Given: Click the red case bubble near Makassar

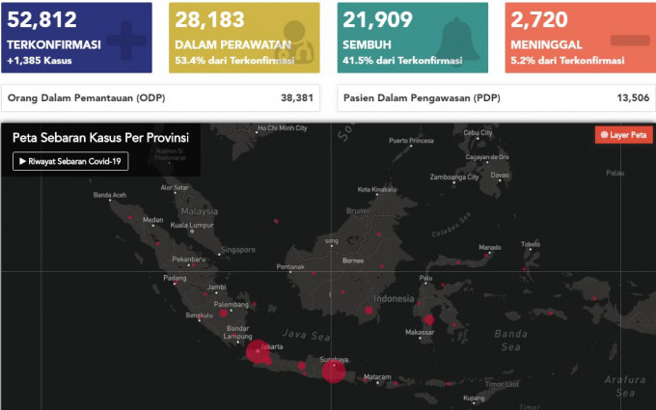Looking at the screenshot, I should point(428,320).
